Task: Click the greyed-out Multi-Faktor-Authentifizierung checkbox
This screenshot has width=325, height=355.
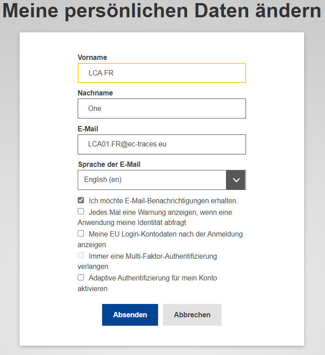Action: tap(81, 256)
